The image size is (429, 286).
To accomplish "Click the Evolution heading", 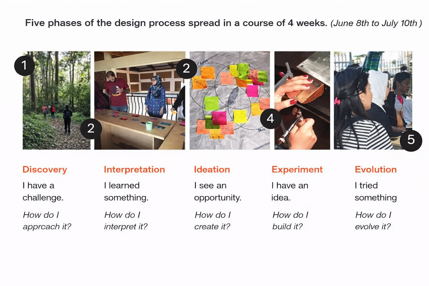I will point(376,170).
